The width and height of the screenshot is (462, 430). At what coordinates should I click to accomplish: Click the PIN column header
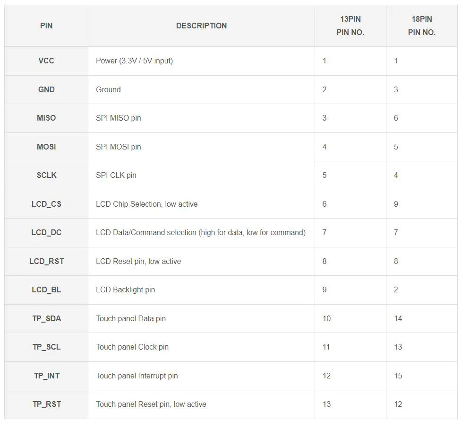(x=46, y=26)
